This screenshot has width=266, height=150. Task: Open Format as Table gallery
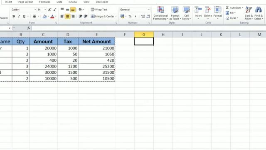[175, 13]
